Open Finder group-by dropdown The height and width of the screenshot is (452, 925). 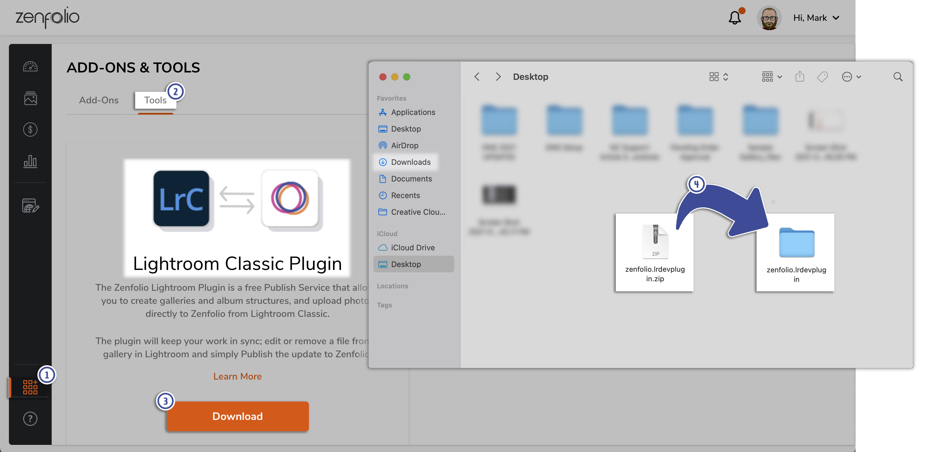pos(772,76)
